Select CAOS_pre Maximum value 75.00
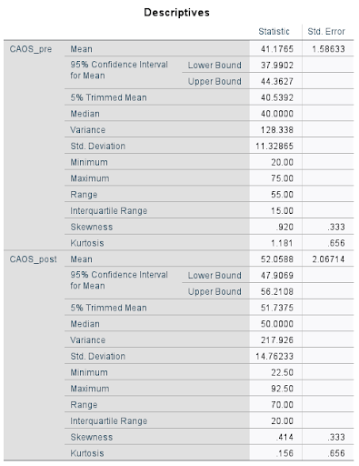The width and height of the screenshot is (359, 466). point(282,178)
